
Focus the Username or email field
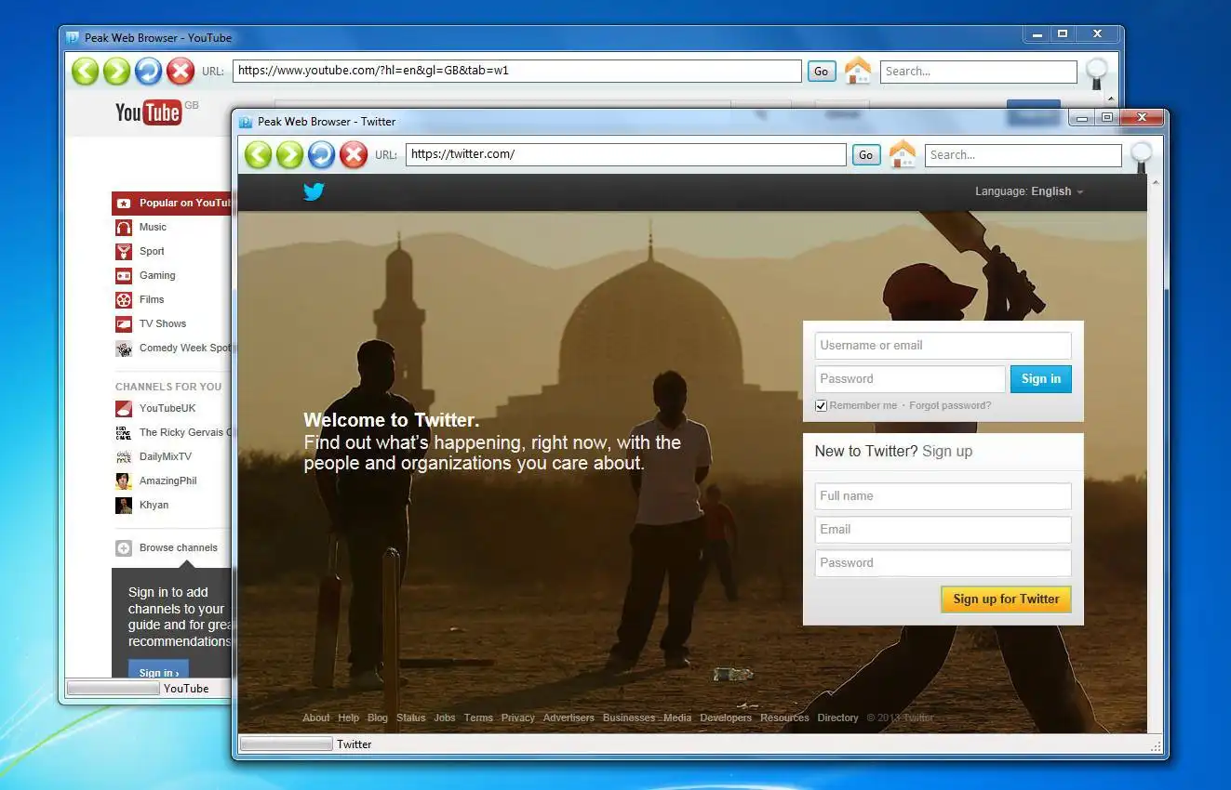(943, 346)
